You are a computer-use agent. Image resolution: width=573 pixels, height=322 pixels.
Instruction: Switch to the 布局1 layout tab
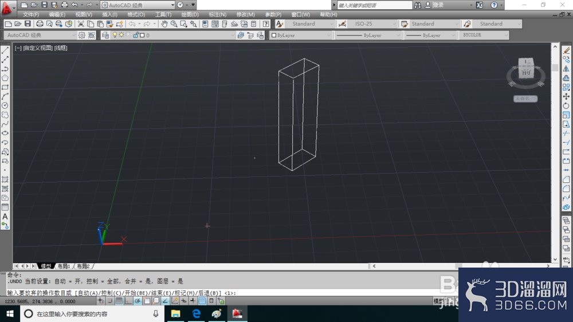coord(64,266)
